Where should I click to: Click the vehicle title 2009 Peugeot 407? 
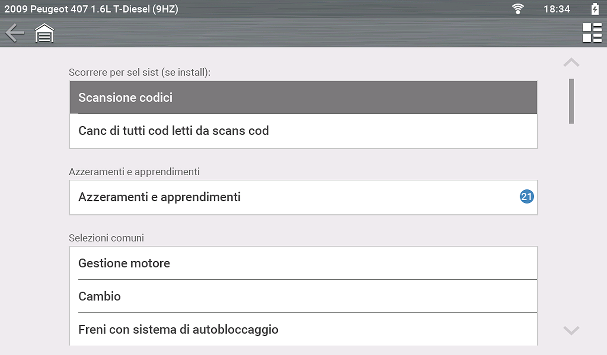point(91,9)
